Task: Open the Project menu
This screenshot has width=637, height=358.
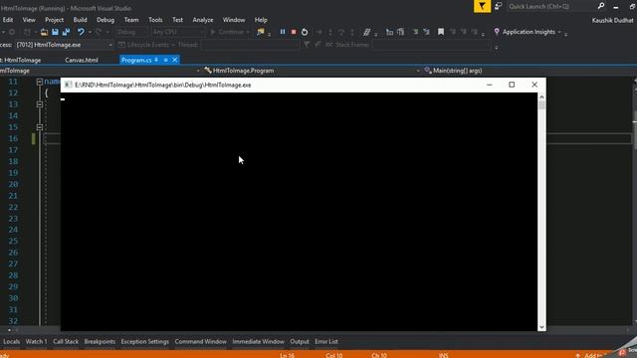Action: (x=54, y=20)
